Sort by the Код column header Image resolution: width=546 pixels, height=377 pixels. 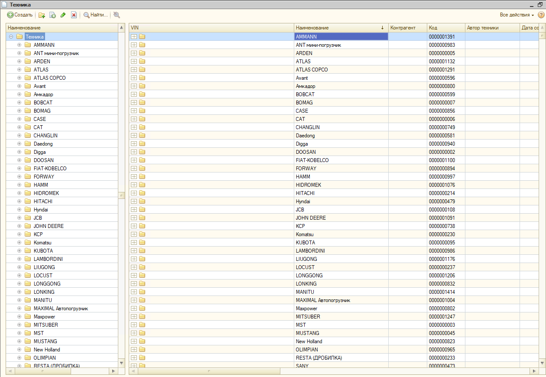point(445,28)
